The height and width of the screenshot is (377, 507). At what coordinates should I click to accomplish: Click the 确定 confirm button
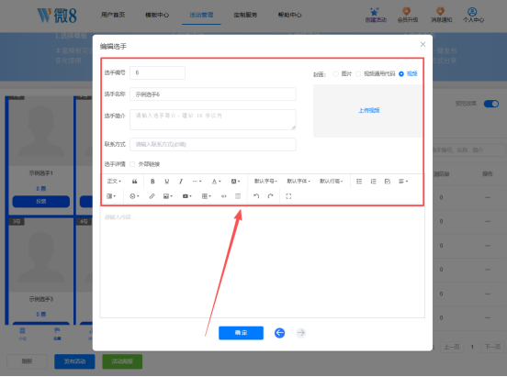point(241,333)
